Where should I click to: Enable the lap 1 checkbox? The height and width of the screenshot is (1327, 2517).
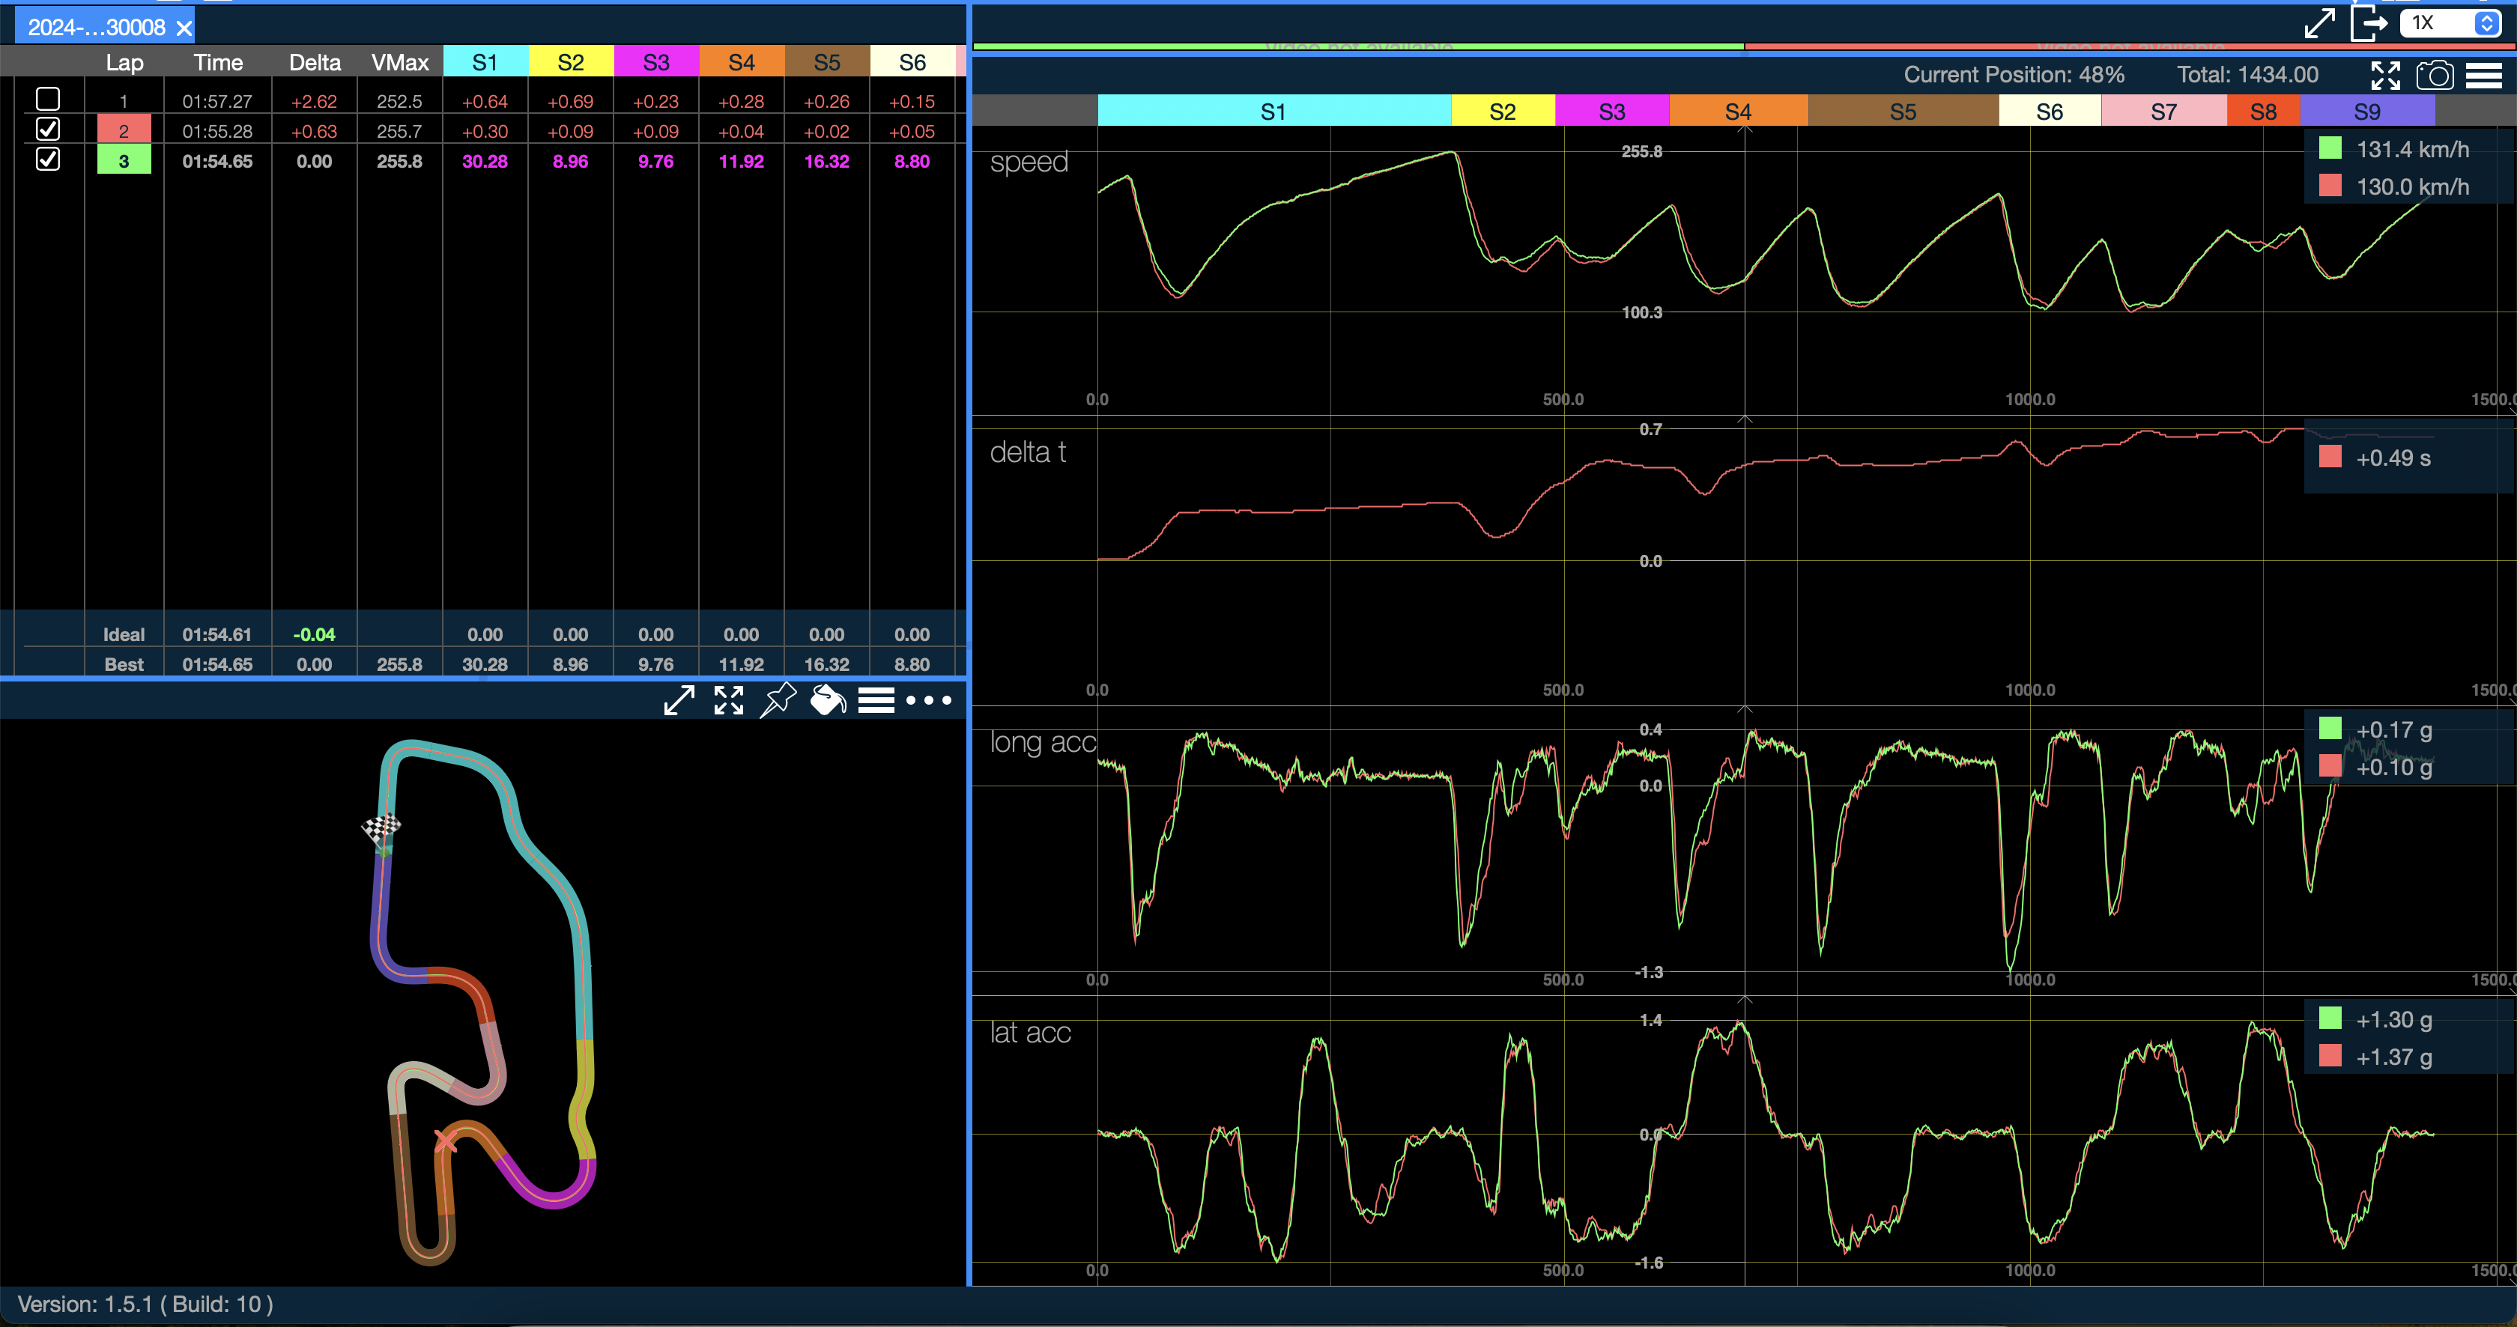(48, 100)
